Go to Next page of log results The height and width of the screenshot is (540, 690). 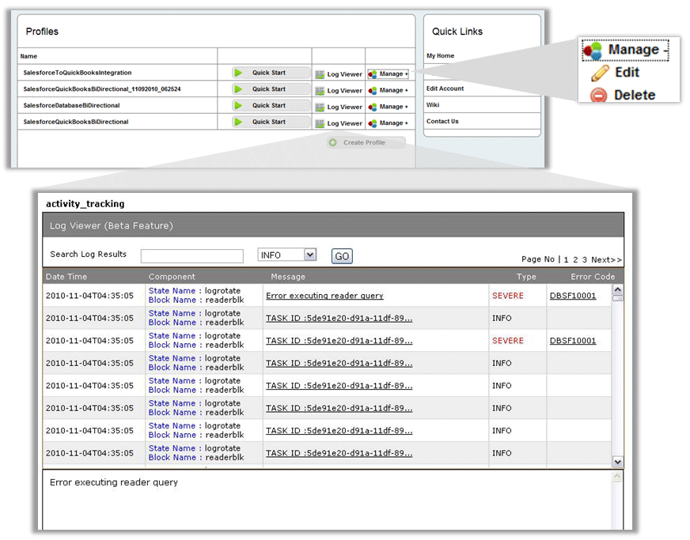(606, 259)
